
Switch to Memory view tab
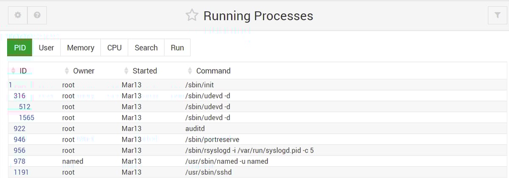tap(81, 48)
